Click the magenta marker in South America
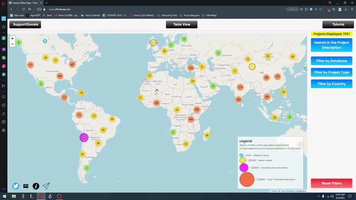Viewport: 356px width, 200px height. [x=84, y=138]
